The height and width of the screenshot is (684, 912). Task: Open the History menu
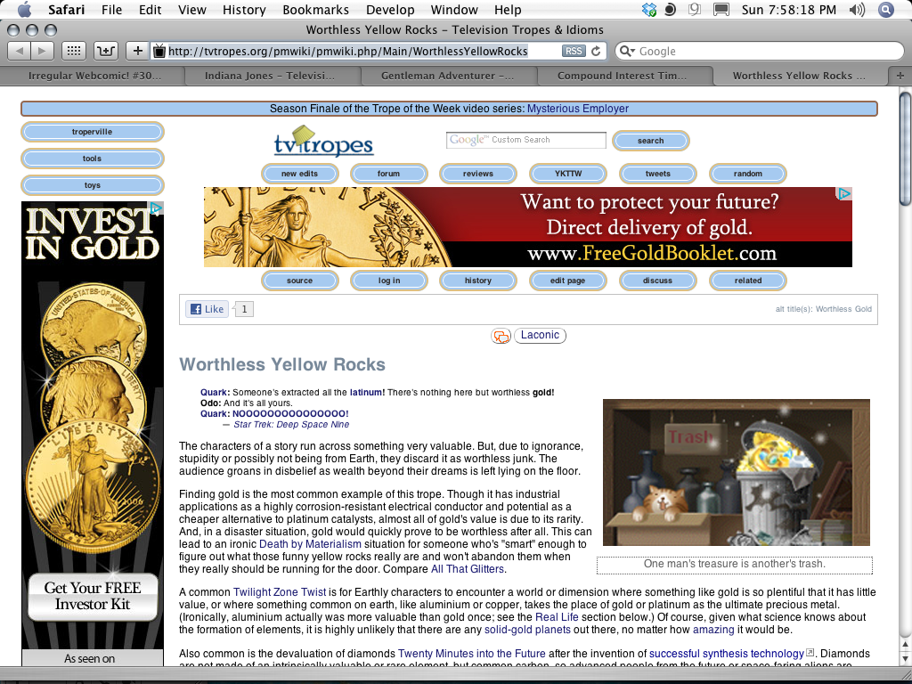point(244,9)
